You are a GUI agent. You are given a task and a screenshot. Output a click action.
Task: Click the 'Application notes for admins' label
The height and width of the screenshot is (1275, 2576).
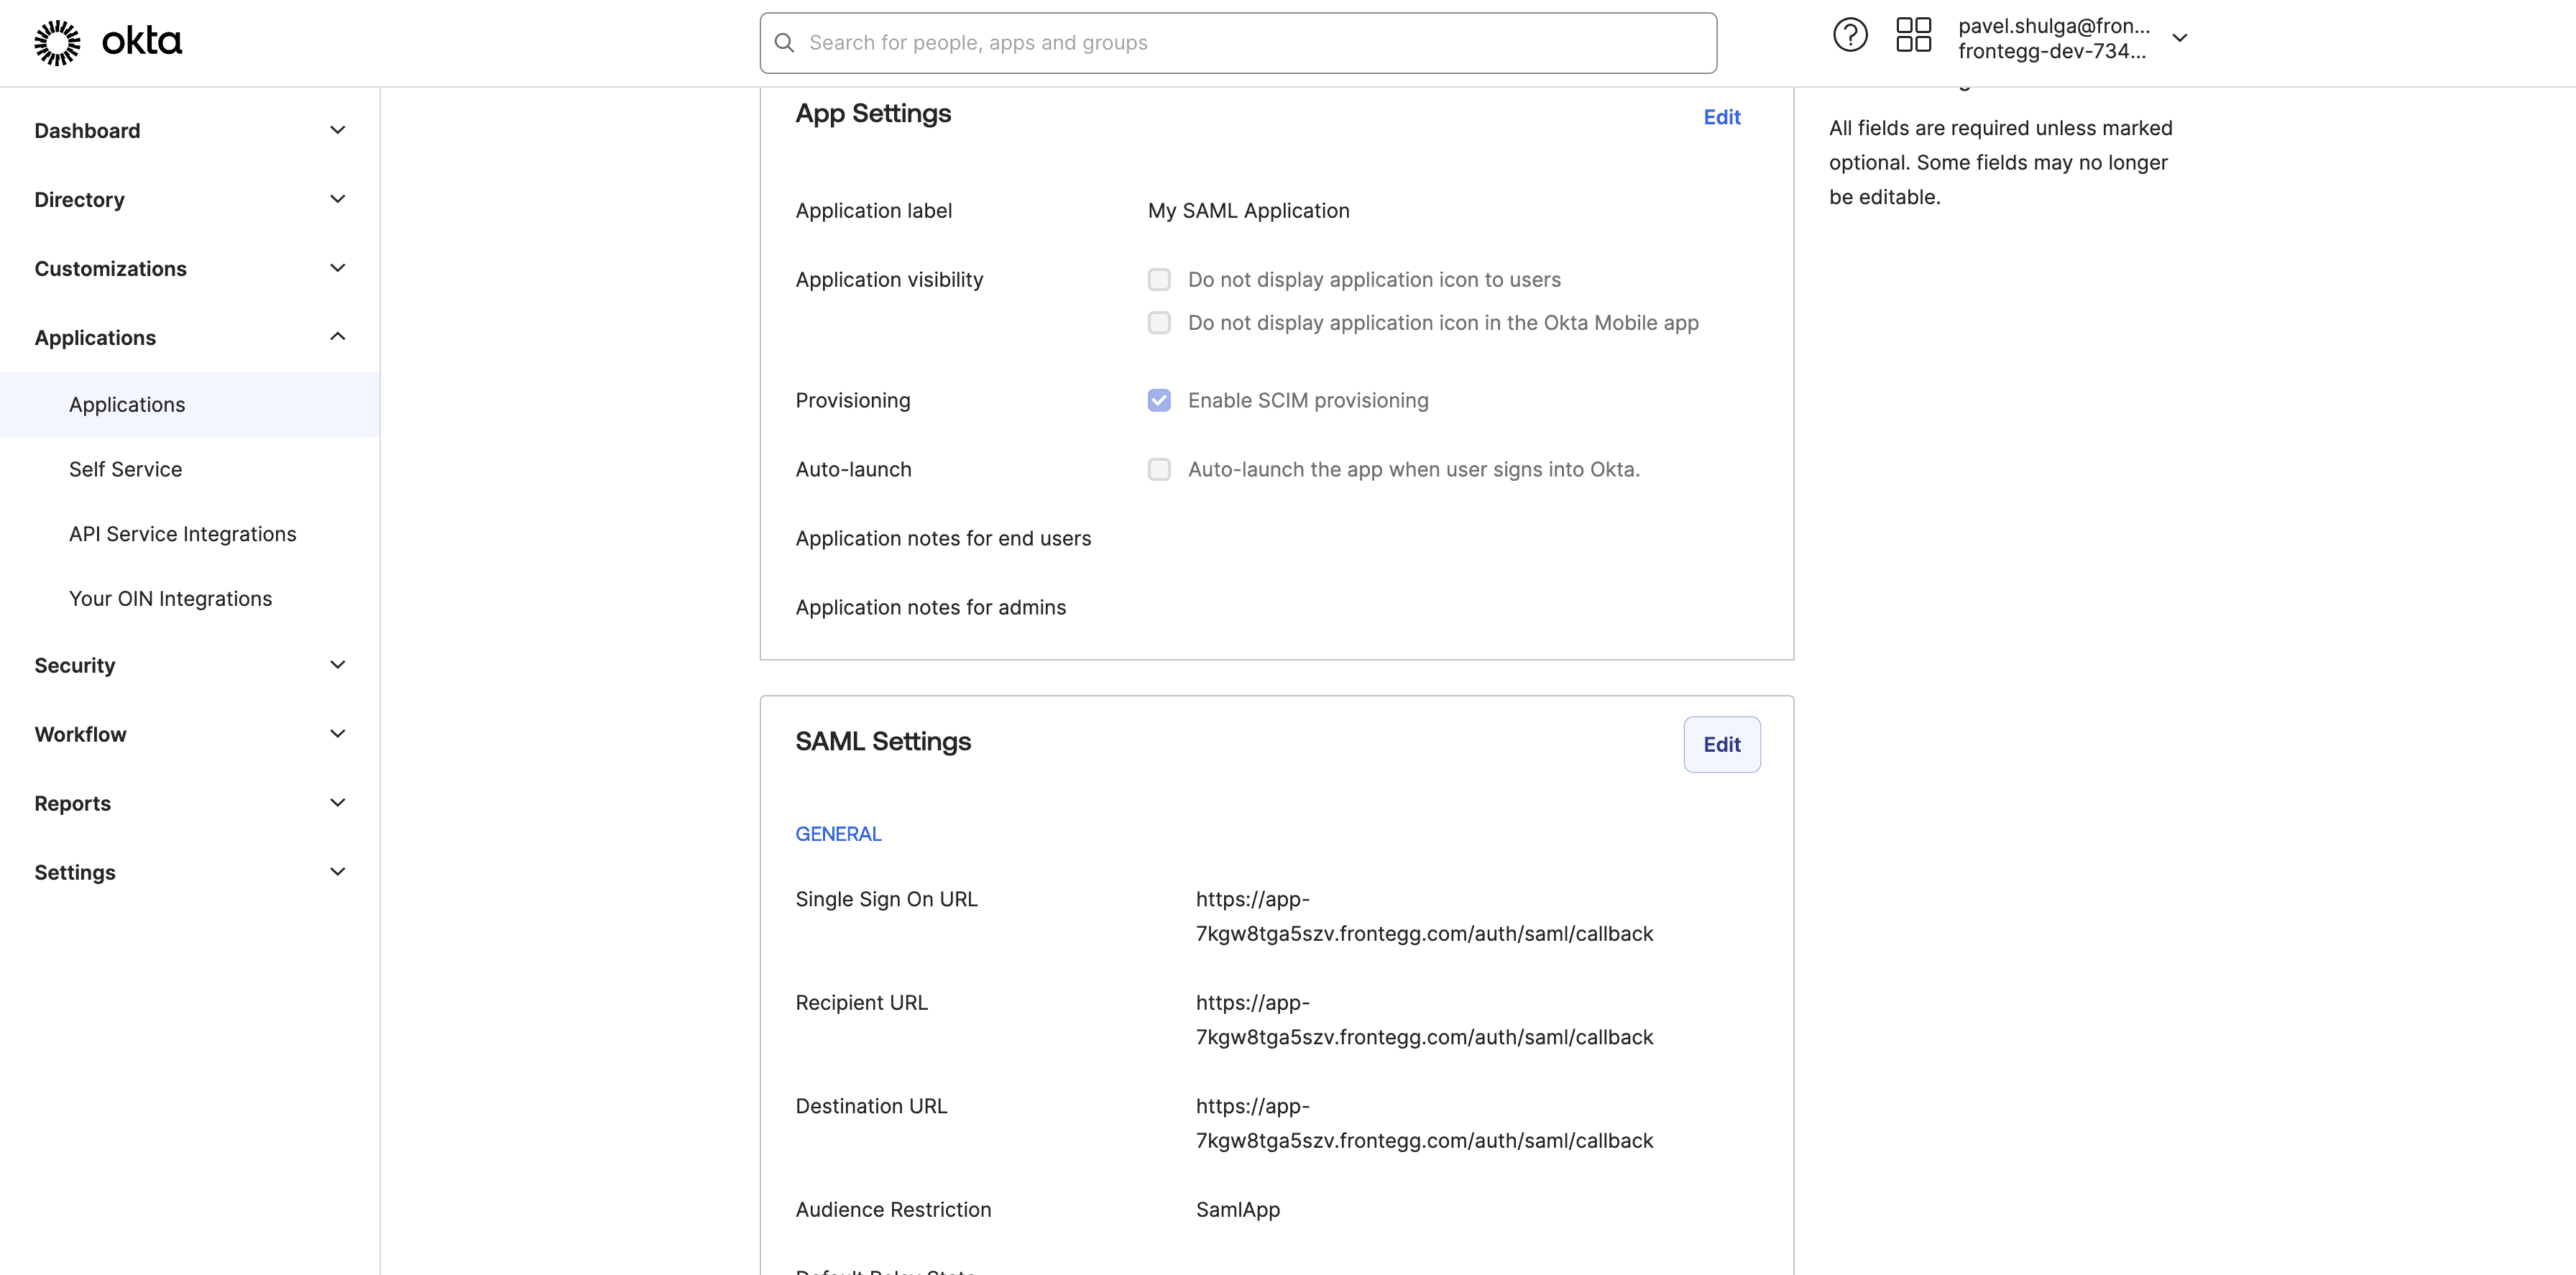pos(931,608)
